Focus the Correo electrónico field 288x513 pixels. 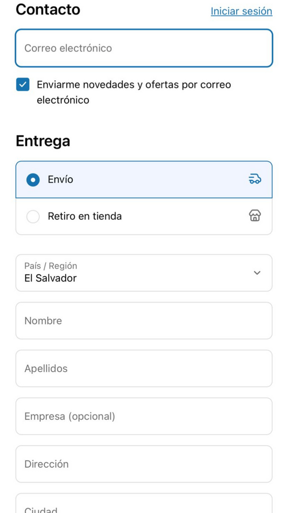click(144, 48)
